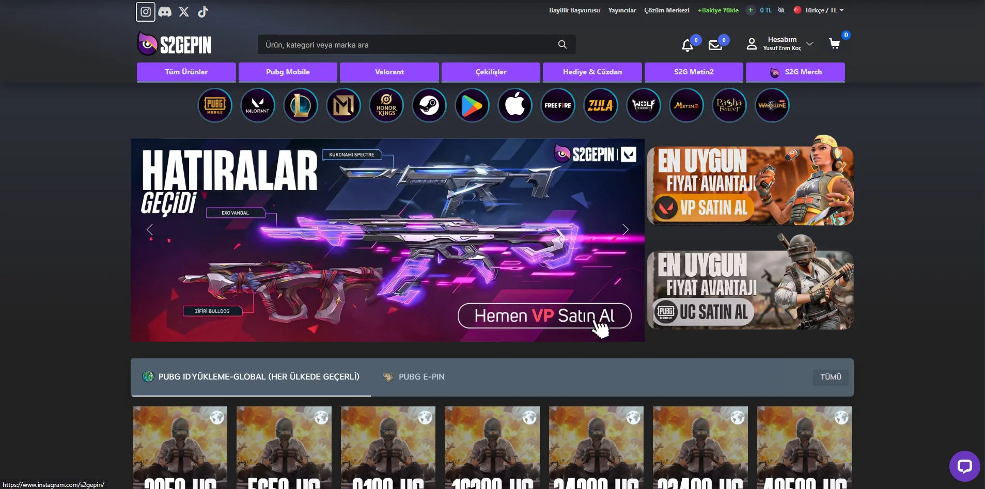Open the live chat support bubble
This screenshot has width=985, height=489.
pyautogui.click(x=964, y=466)
